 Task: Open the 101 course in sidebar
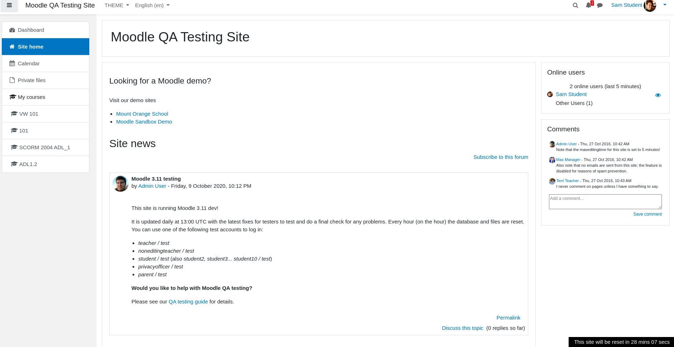coord(45,131)
